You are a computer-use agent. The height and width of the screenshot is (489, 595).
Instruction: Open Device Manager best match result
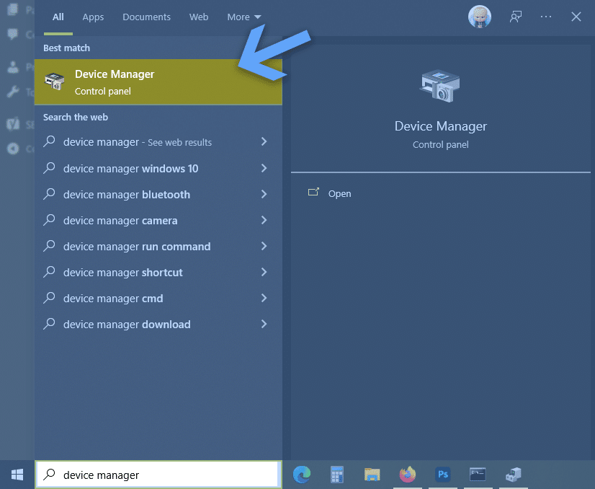pos(158,82)
